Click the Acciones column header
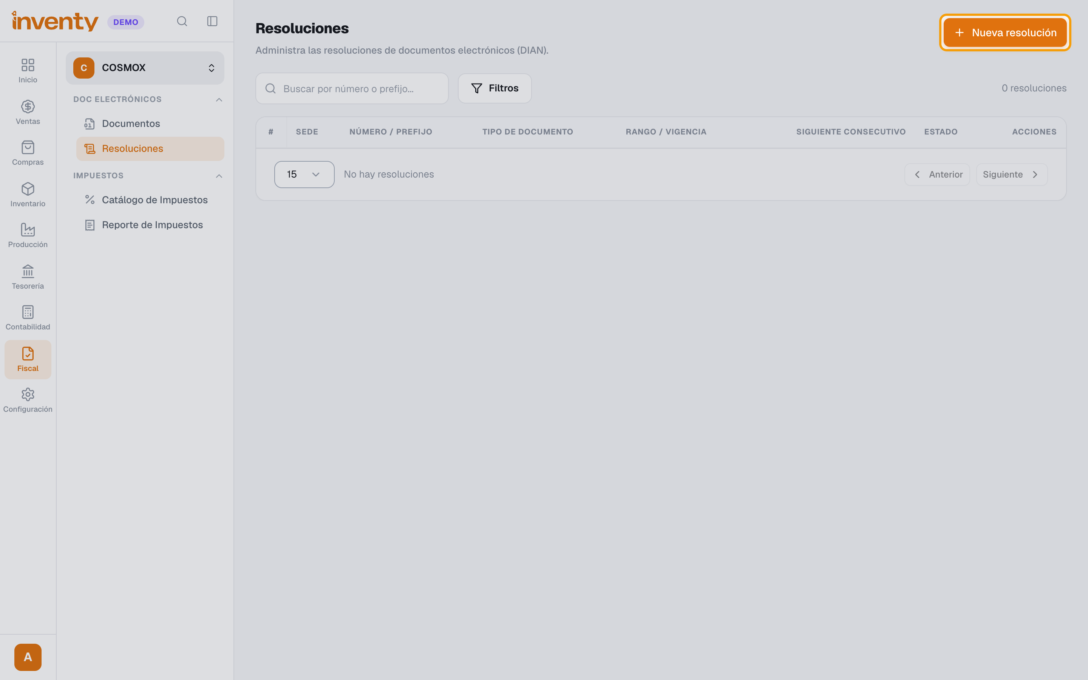This screenshot has height=680, width=1088. click(x=1034, y=132)
